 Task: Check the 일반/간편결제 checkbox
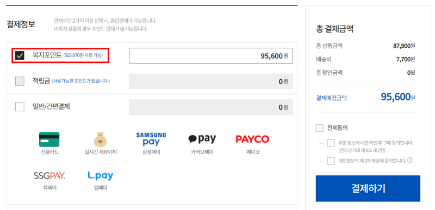pos(20,106)
